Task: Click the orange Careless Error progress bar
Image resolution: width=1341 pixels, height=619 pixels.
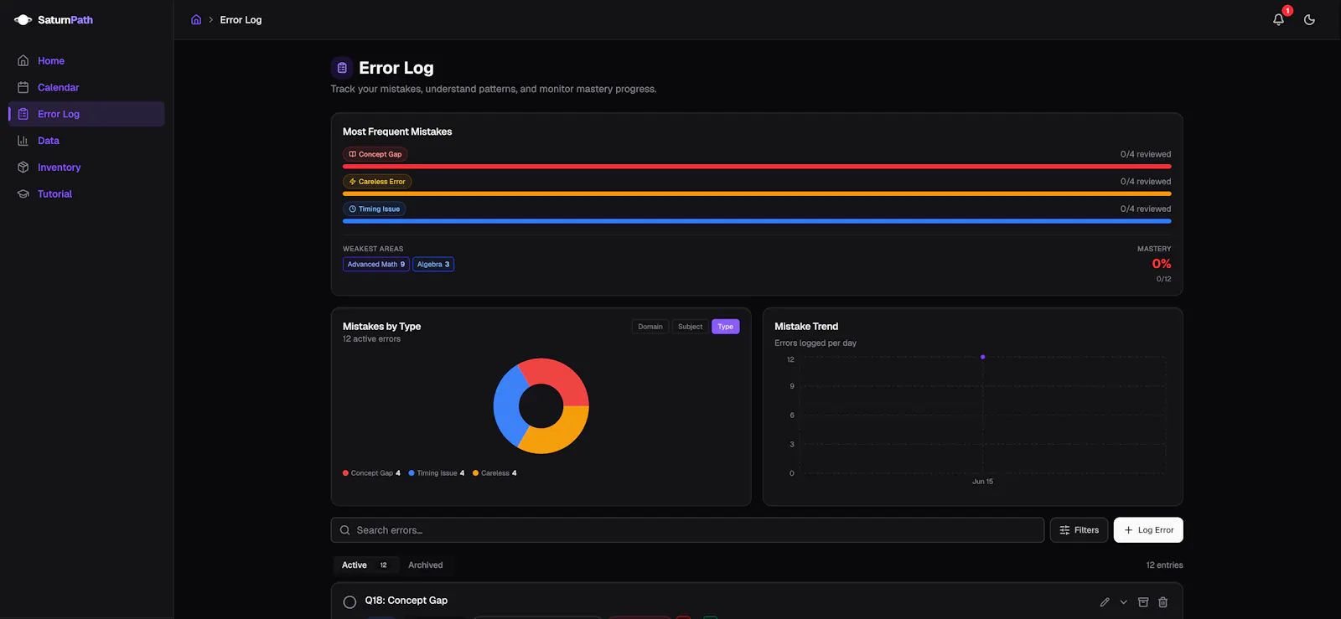Action: [x=757, y=193]
